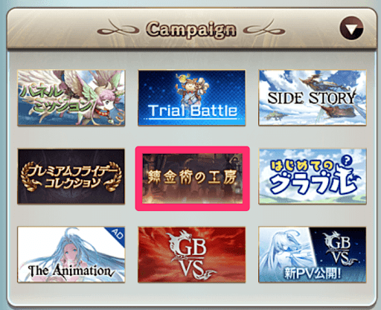Click the dragon GBVS logo on red banner
Screen dimensions: 381x310
190,255
